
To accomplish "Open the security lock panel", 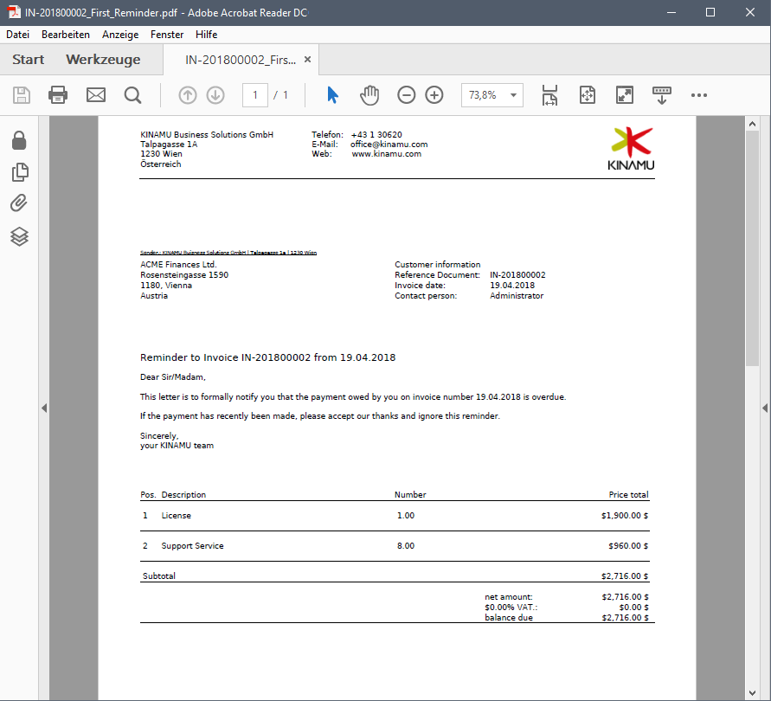I will pyautogui.click(x=19, y=140).
